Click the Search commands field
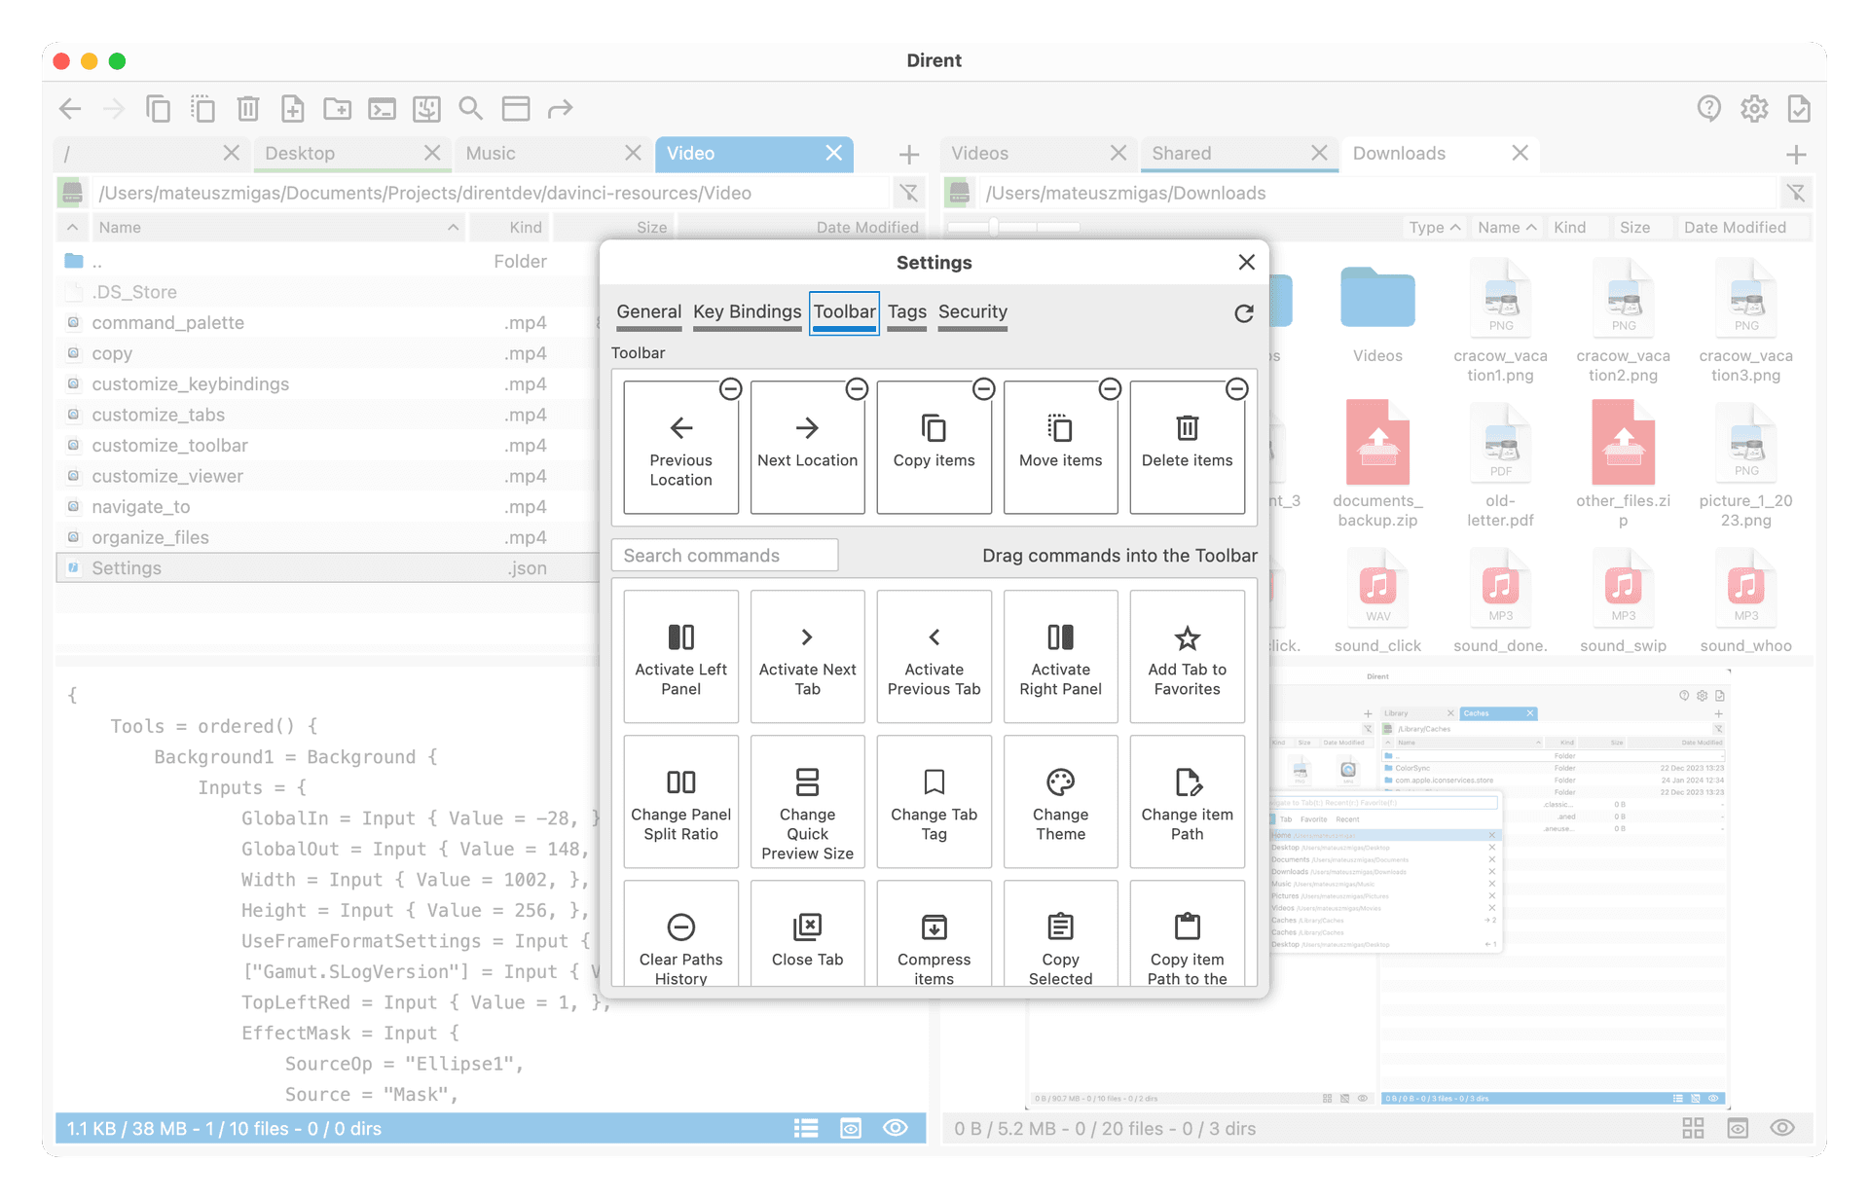Screen dimensions: 1869x1199 724,555
